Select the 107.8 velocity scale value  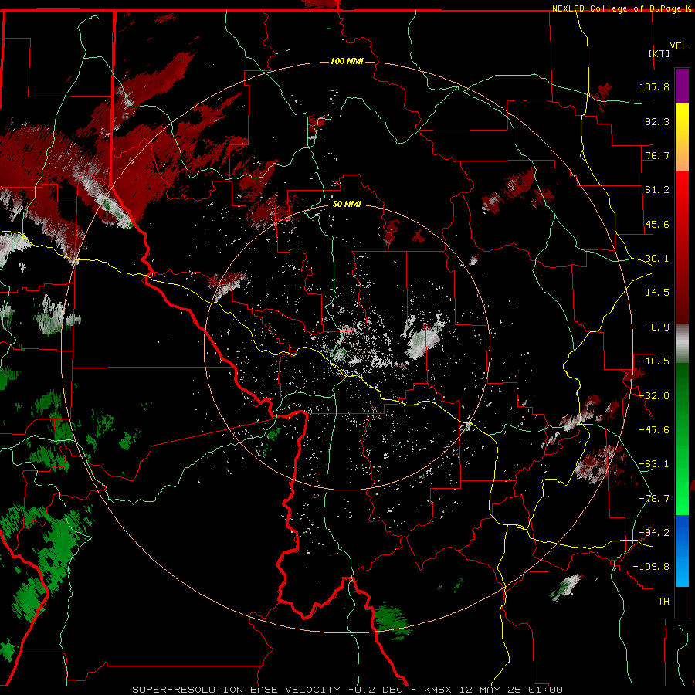[654, 86]
